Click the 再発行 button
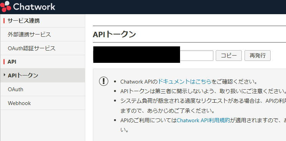Viewport: 286px width, 141px height. 257,56
